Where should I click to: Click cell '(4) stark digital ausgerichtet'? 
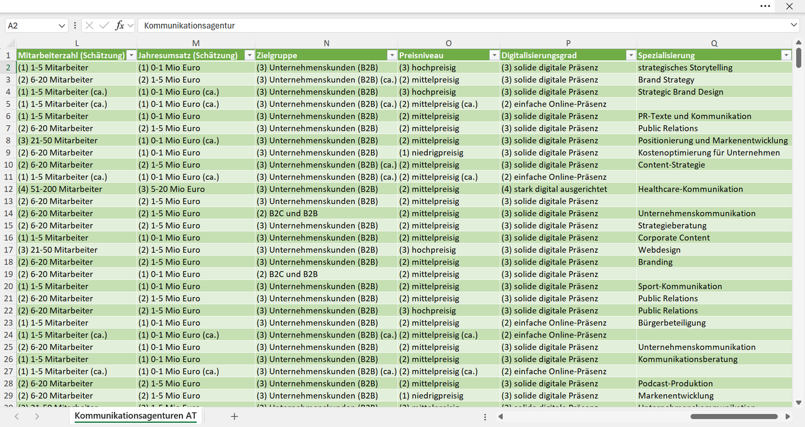pos(568,189)
